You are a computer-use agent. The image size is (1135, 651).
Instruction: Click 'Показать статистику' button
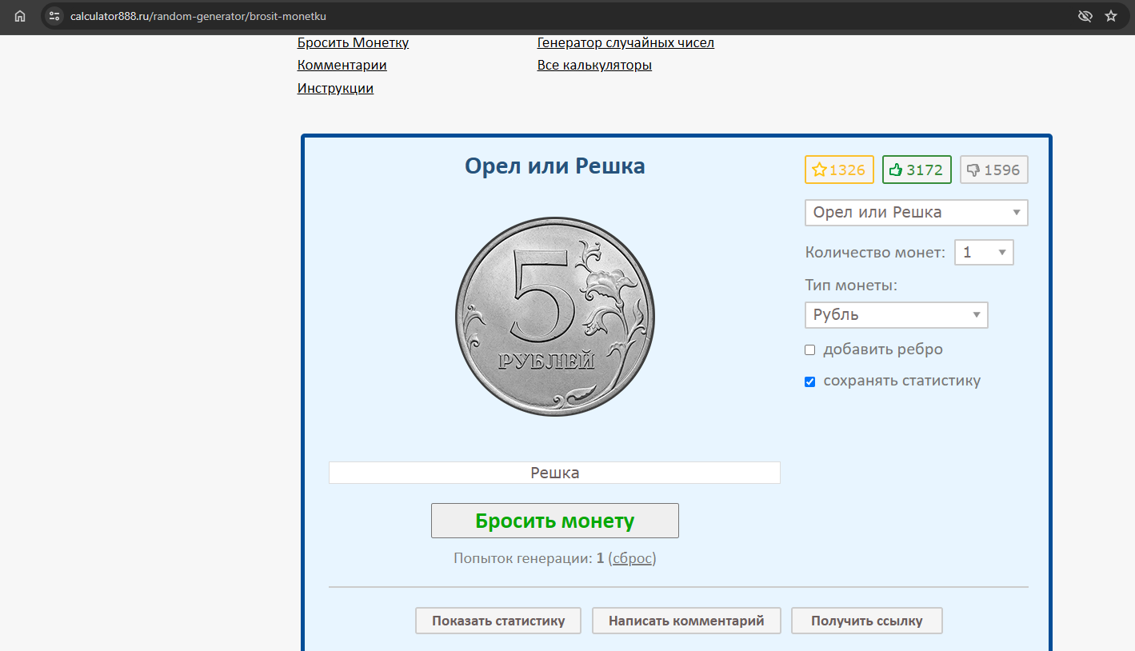tap(498, 621)
